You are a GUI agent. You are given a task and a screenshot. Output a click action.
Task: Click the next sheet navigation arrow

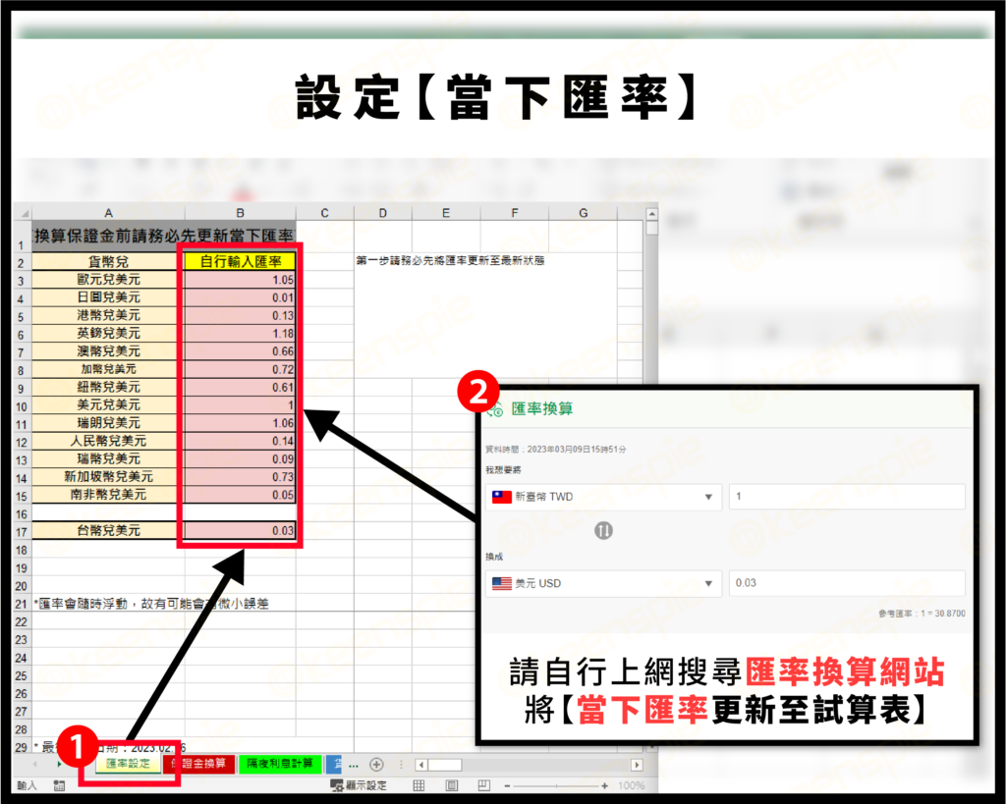[x=57, y=766]
